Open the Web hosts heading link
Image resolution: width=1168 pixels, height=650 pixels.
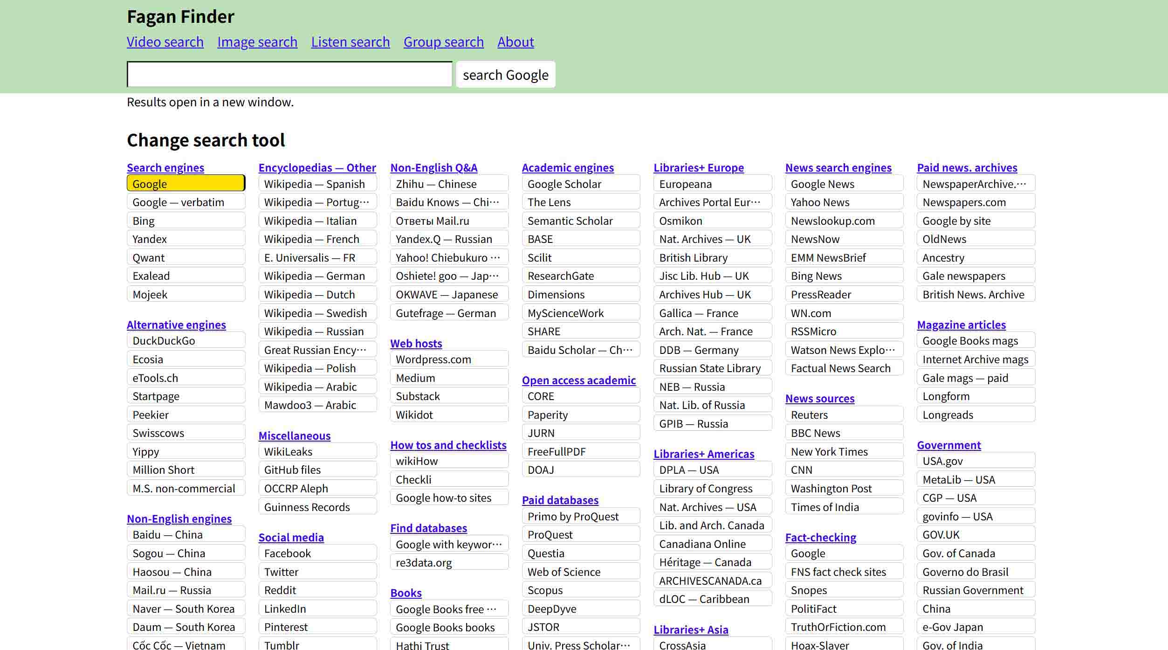click(416, 344)
